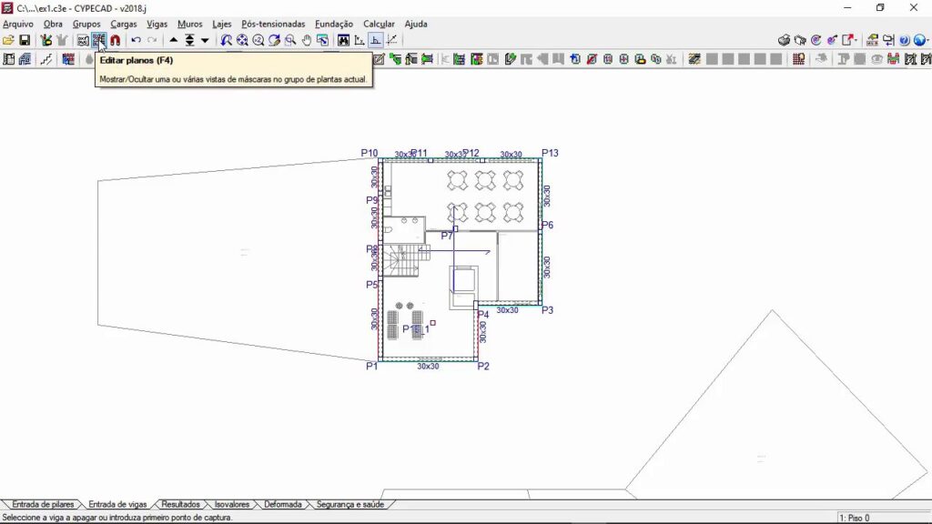Toggle the highlighted orthogonal mode button
The width and height of the screenshot is (932, 524).
[x=375, y=40]
